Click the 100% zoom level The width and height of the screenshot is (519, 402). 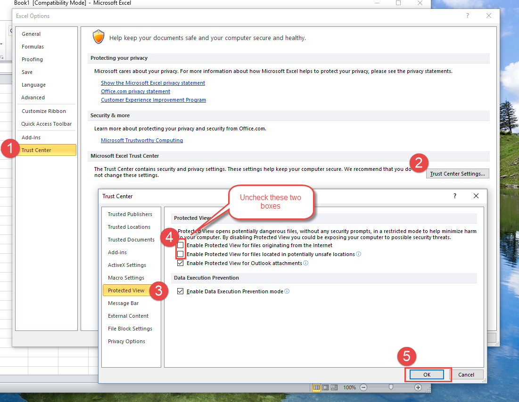[349, 387]
